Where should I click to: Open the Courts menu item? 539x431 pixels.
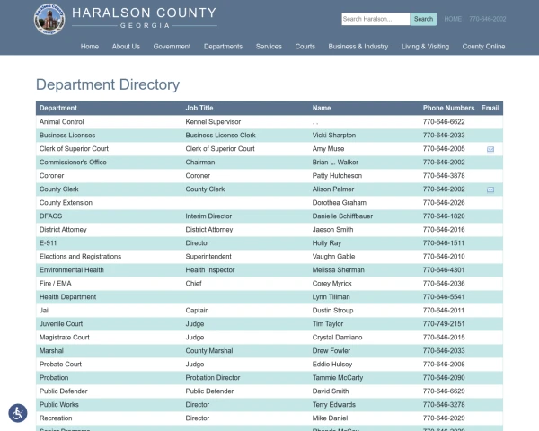[305, 46]
